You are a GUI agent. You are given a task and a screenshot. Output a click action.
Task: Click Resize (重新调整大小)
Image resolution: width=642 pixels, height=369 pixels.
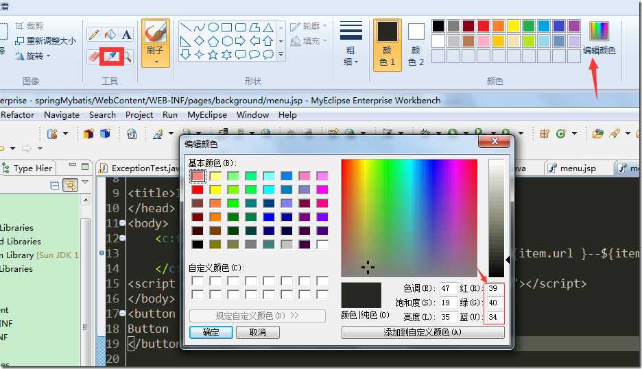[45, 41]
